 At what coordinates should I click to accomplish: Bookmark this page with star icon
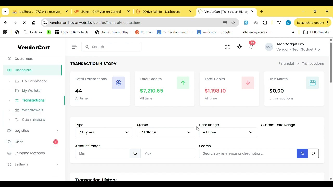tap(233, 23)
